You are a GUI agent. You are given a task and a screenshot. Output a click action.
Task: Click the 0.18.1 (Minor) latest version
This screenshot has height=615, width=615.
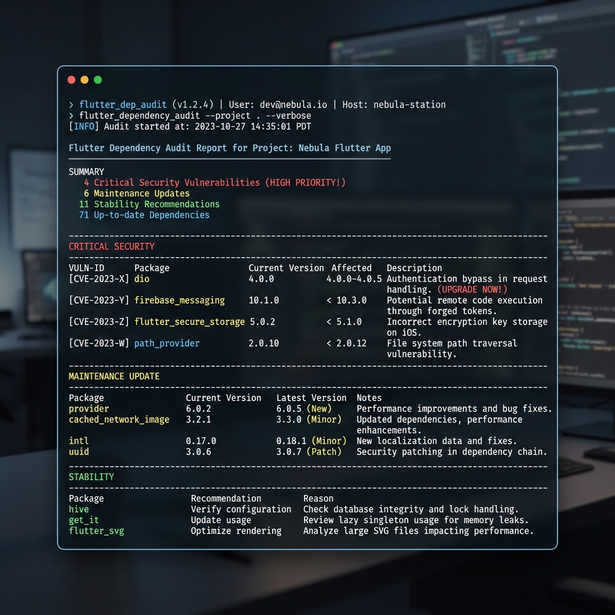pyautogui.click(x=312, y=441)
